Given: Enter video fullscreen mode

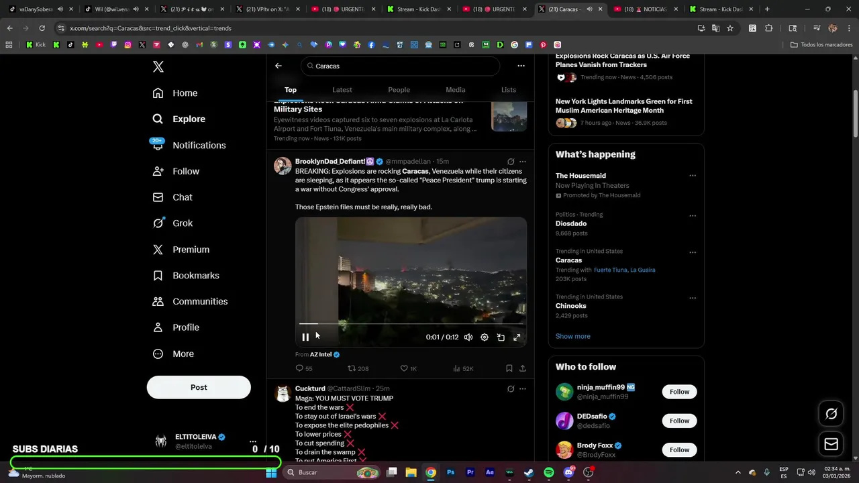Looking at the screenshot, I should tap(517, 337).
